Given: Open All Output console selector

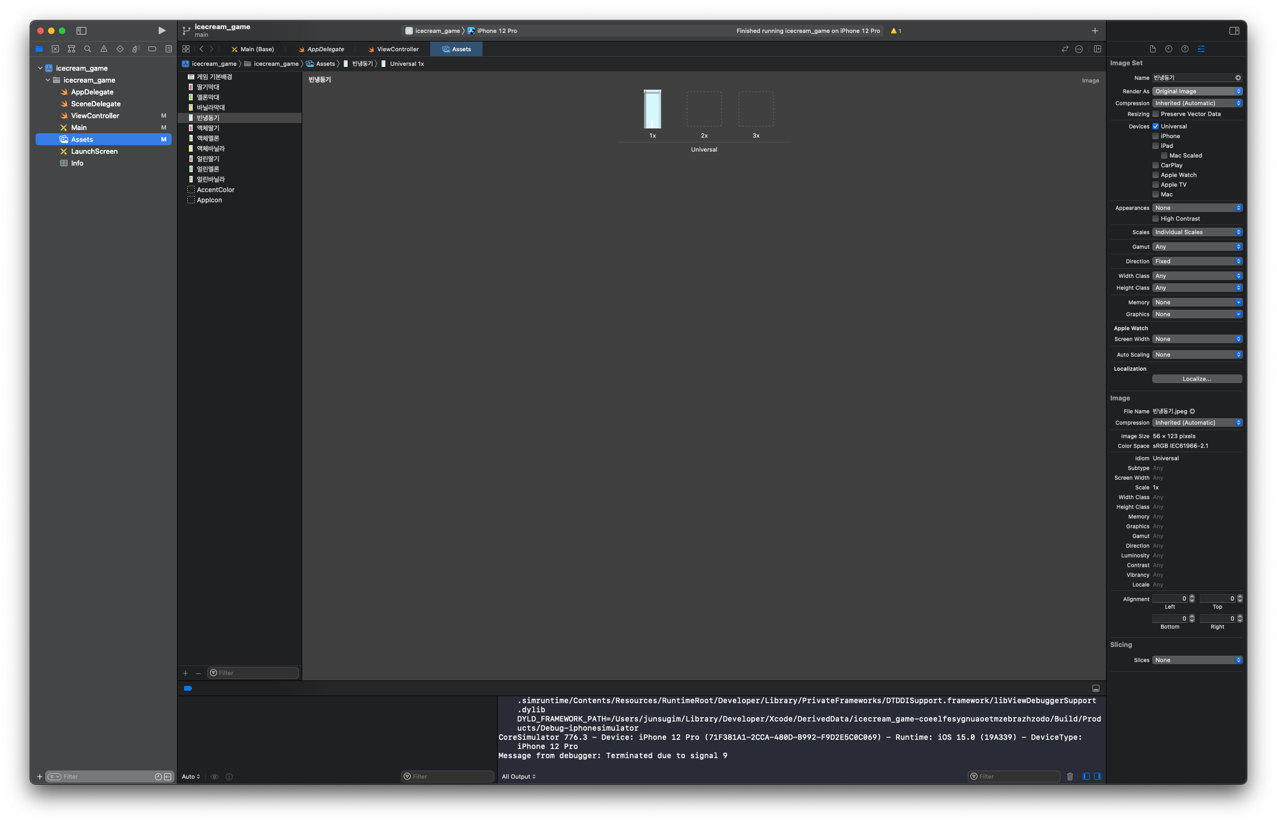Looking at the screenshot, I should (x=518, y=777).
